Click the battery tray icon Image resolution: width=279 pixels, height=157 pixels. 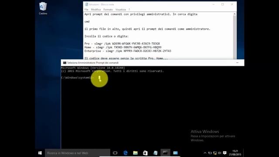coord(210,153)
